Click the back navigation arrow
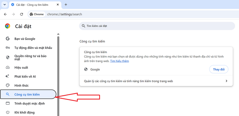239x116 pixels. (5, 14)
